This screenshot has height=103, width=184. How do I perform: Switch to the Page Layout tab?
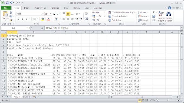click(x=40, y=8)
